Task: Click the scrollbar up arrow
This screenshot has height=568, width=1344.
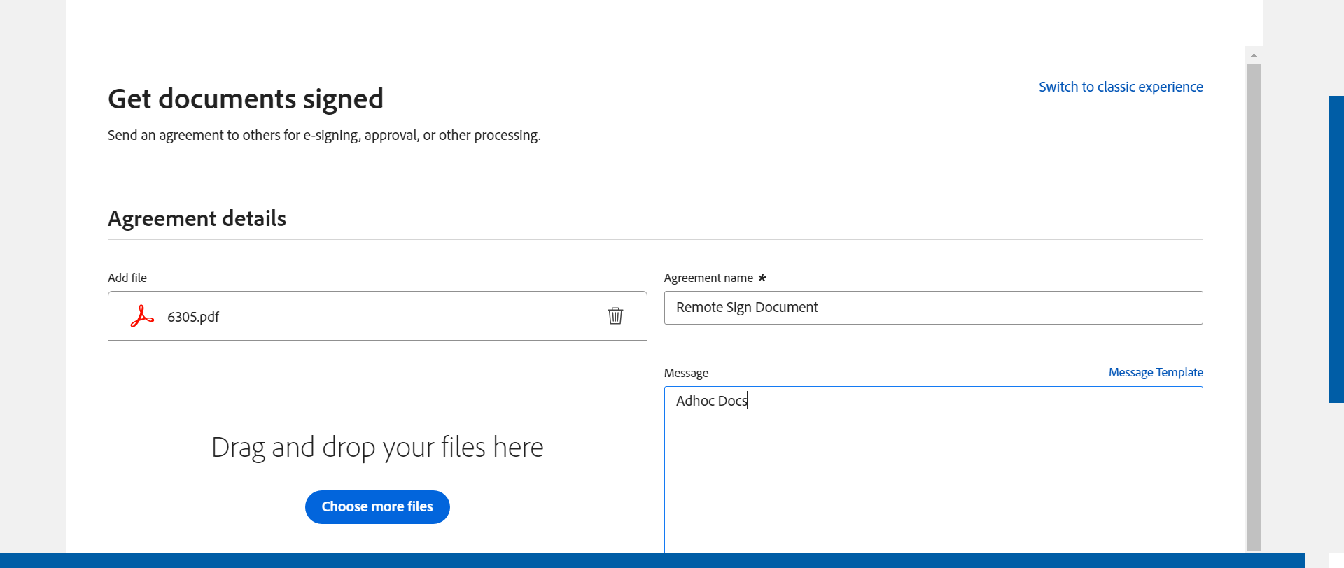Action: click(1254, 55)
